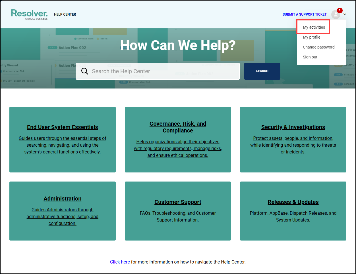Open Customer Support category heading
The width and height of the screenshot is (356, 274).
coord(178,202)
